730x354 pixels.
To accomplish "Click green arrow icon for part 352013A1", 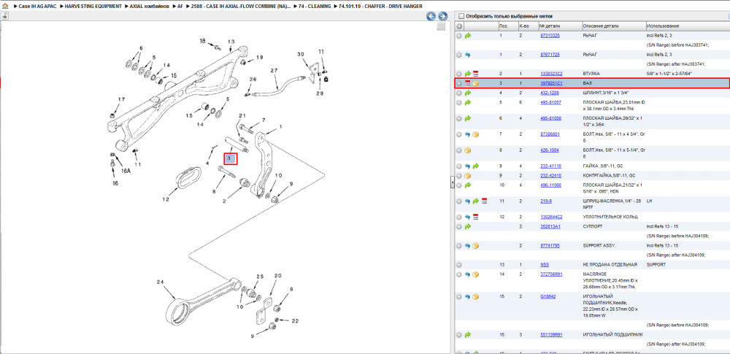I will (468, 227).
